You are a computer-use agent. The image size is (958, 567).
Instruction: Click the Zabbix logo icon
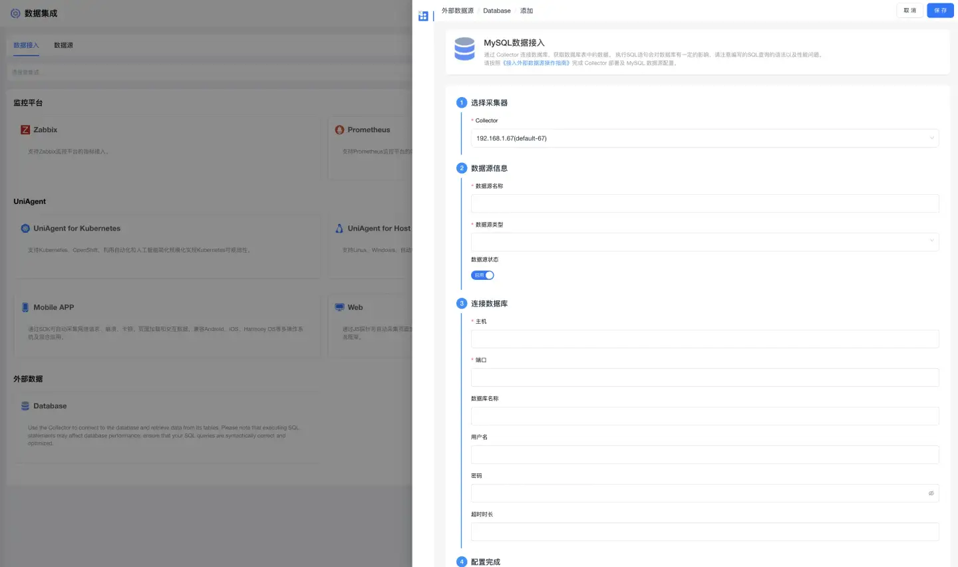pyautogui.click(x=25, y=130)
